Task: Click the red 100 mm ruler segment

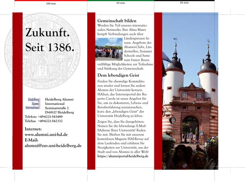Action: click(51, 0)
